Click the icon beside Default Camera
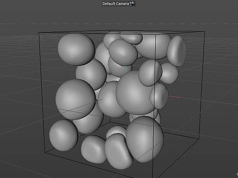This screenshot has height=178, width=238. (132, 4)
